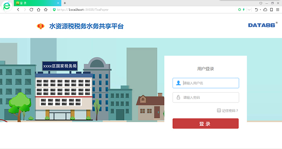Click the mobile device icon in toolbar
Image resolution: width=282 pixels, height=149 pixels.
click(x=272, y=10)
